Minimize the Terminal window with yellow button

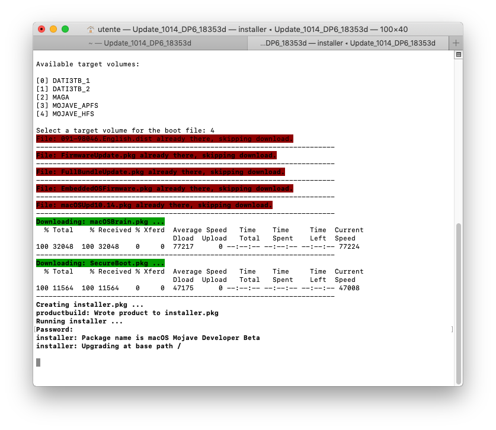(53, 29)
